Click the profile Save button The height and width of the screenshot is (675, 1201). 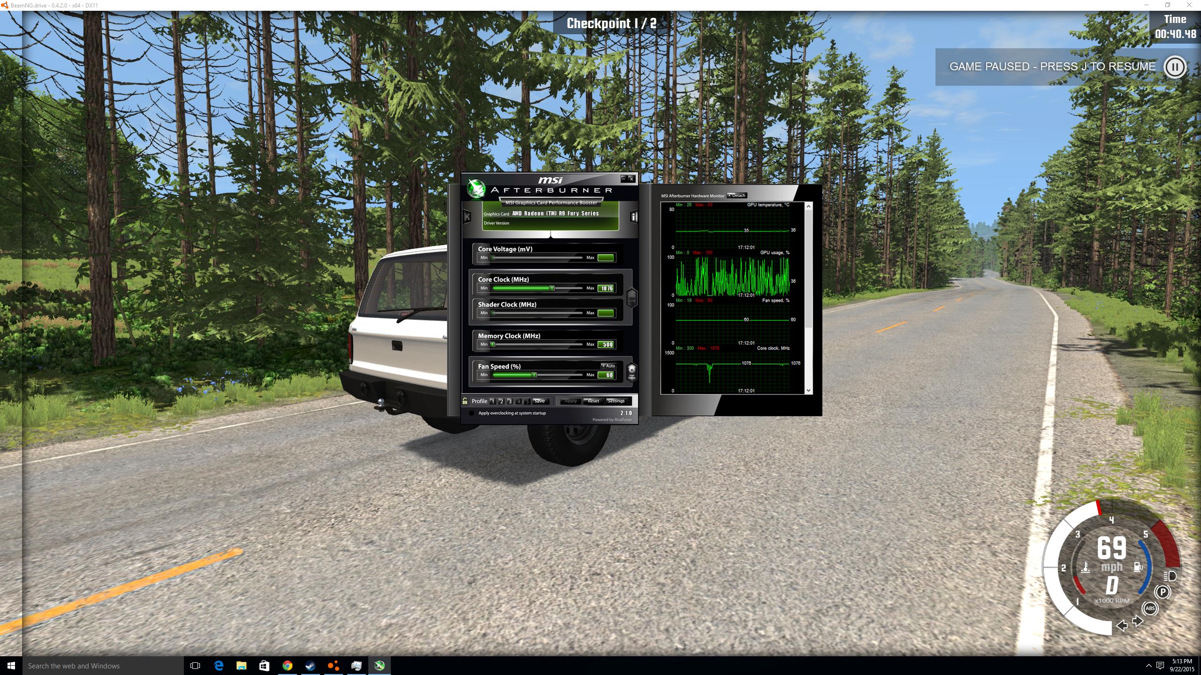[540, 401]
